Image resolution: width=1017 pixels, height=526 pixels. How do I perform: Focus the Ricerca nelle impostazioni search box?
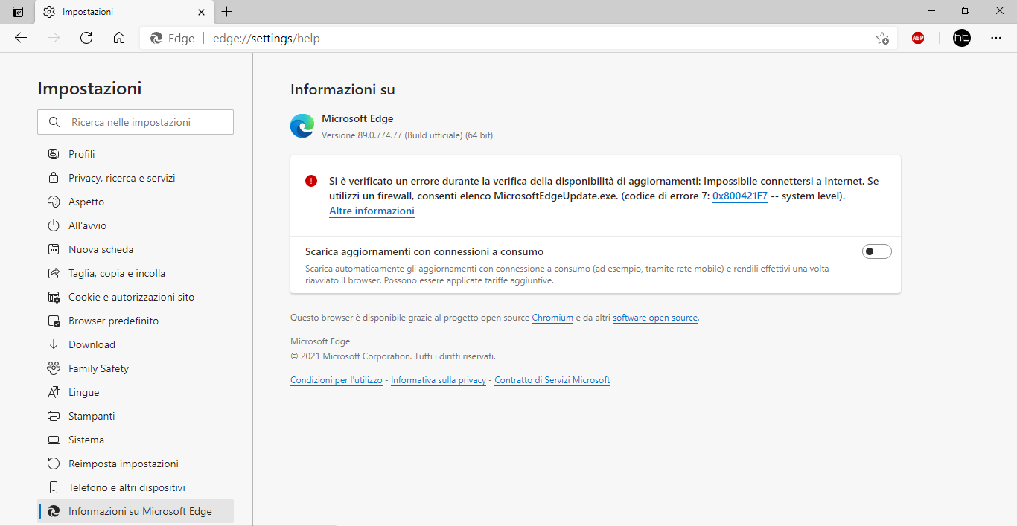pyautogui.click(x=136, y=122)
